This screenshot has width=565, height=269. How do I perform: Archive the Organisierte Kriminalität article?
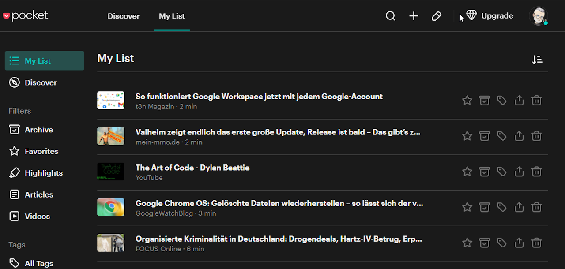click(485, 243)
